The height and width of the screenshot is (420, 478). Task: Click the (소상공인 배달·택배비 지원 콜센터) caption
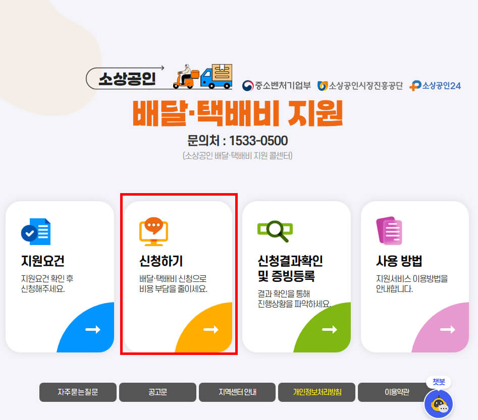237,156
